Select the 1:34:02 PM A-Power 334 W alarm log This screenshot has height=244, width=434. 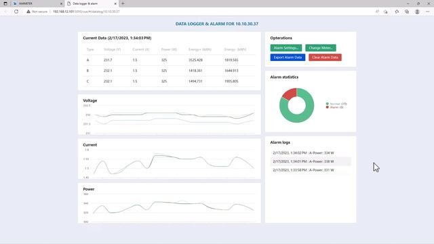311,152
